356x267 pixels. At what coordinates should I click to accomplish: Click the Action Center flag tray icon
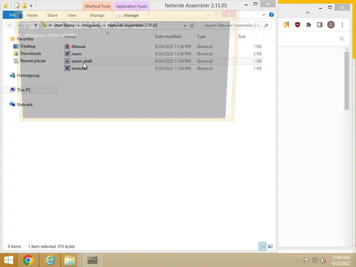tap(306, 260)
